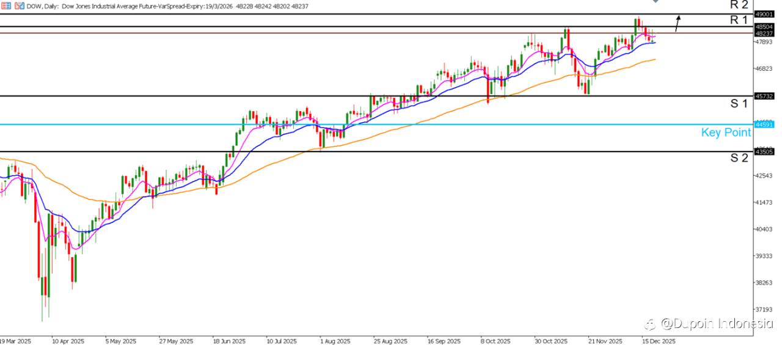The image size is (782, 345).
Task: Click the 21 Nov 2025 date label
Action: pos(605,341)
